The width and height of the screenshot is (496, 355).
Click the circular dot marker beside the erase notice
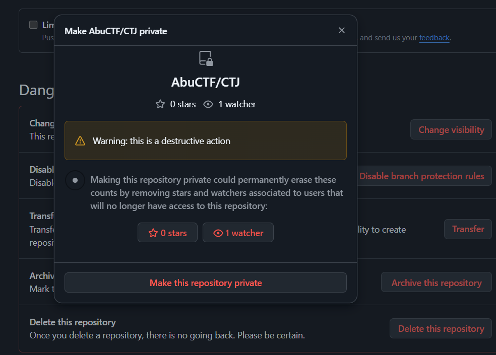[x=75, y=180]
